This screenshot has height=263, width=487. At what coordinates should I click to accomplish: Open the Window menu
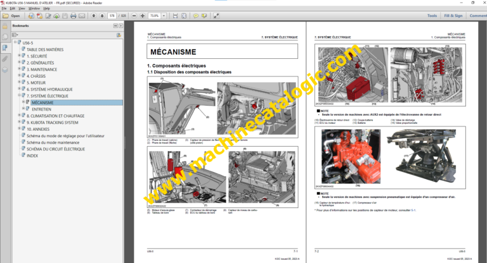[34, 8]
